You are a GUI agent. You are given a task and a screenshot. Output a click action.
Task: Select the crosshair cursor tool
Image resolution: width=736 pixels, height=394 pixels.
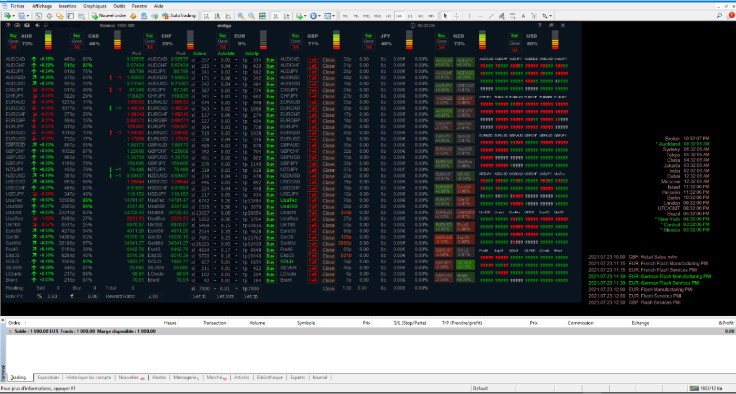click(456, 16)
